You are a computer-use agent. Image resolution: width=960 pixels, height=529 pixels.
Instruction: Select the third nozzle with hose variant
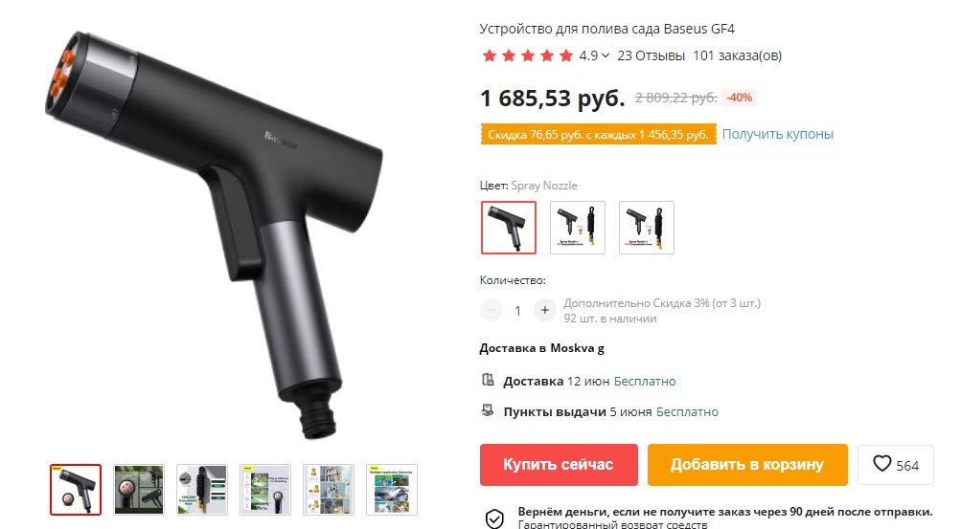647,228
